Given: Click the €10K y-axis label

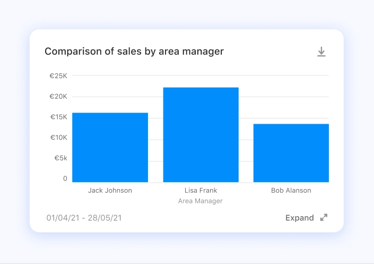Looking at the screenshot, I should coord(58,138).
